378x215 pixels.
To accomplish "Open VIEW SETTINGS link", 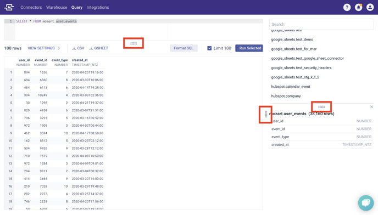I will coord(41,48).
